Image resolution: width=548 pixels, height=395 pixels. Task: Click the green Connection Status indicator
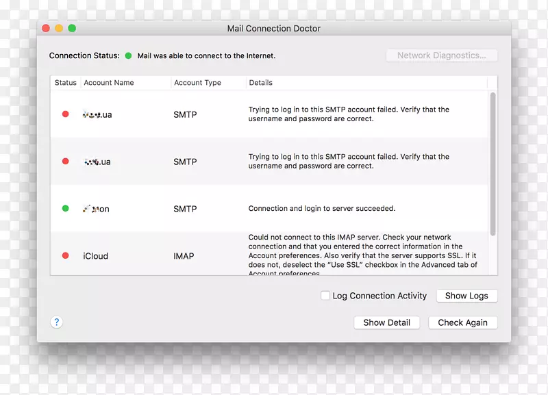128,56
